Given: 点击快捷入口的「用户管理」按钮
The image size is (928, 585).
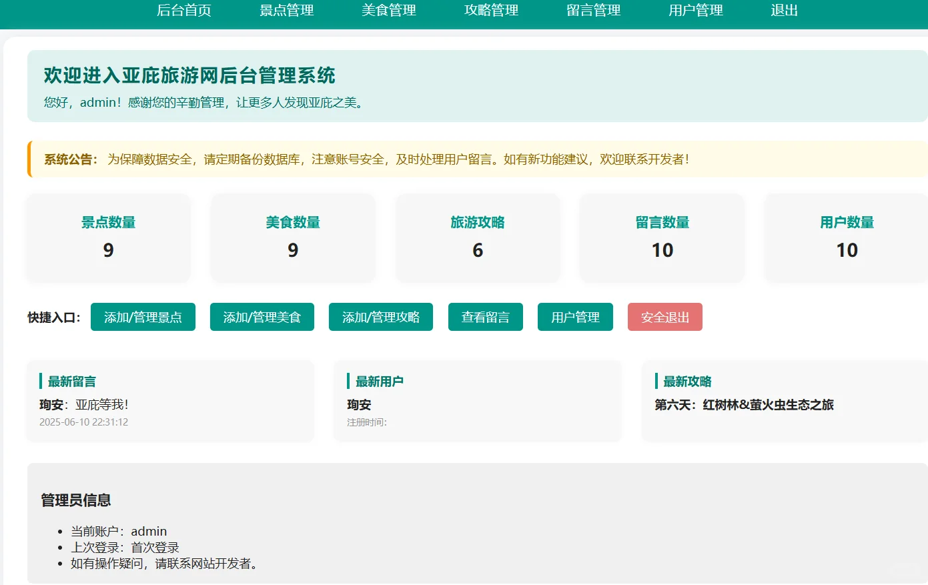Looking at the screenshot, I should (x=575, y=317).
